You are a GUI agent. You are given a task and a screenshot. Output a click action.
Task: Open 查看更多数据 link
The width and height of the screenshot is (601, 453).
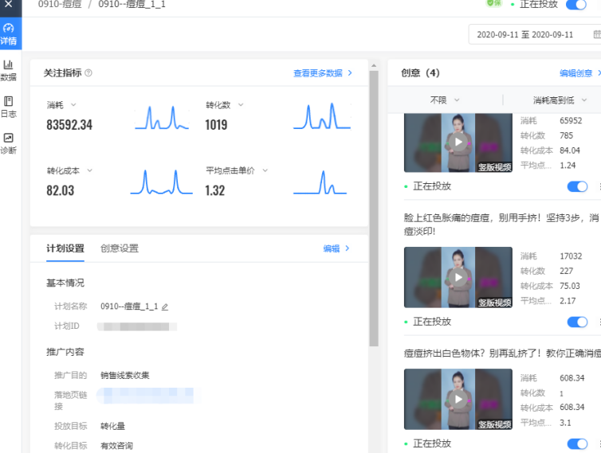(322, 72)
